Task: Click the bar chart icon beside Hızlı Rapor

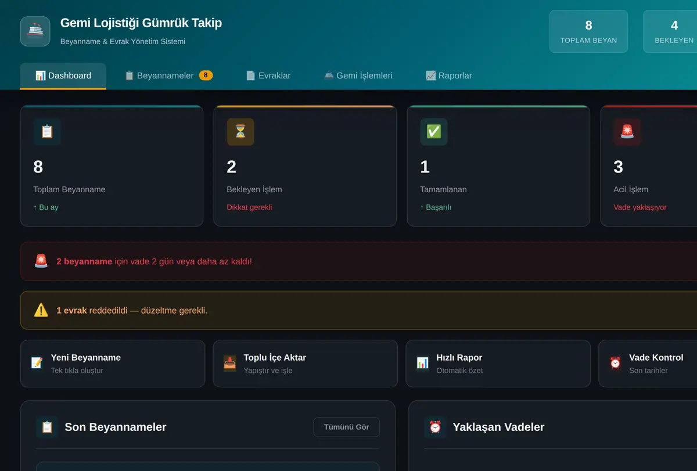Action: (x=422, y=364)
